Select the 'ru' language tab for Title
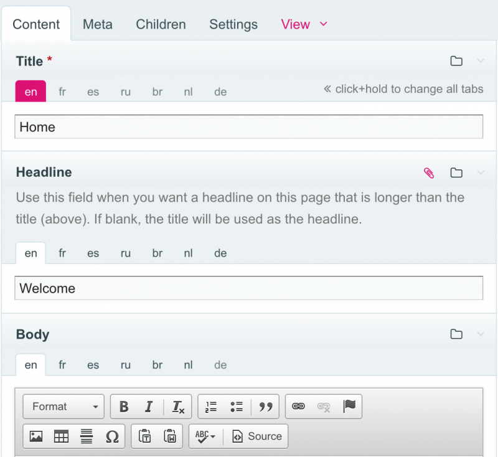 (126, 92)
